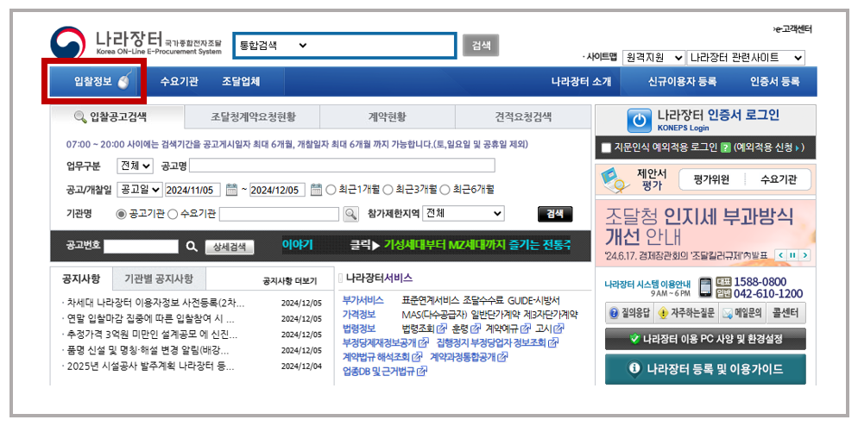Open the e-고객센터 link
Screen dimensions: 858x426
792,29
